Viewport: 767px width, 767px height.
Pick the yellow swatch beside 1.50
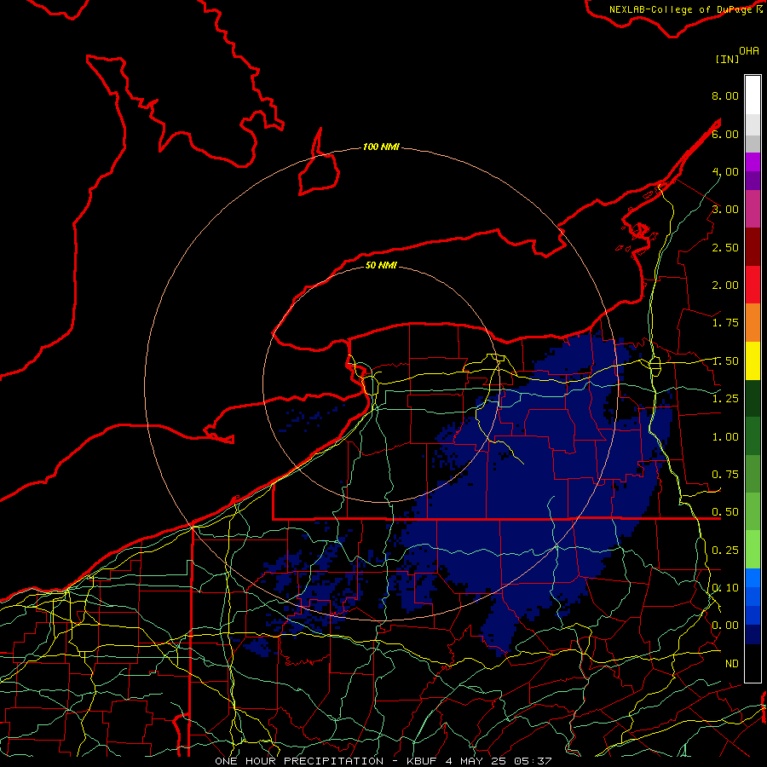coord(753,360)
